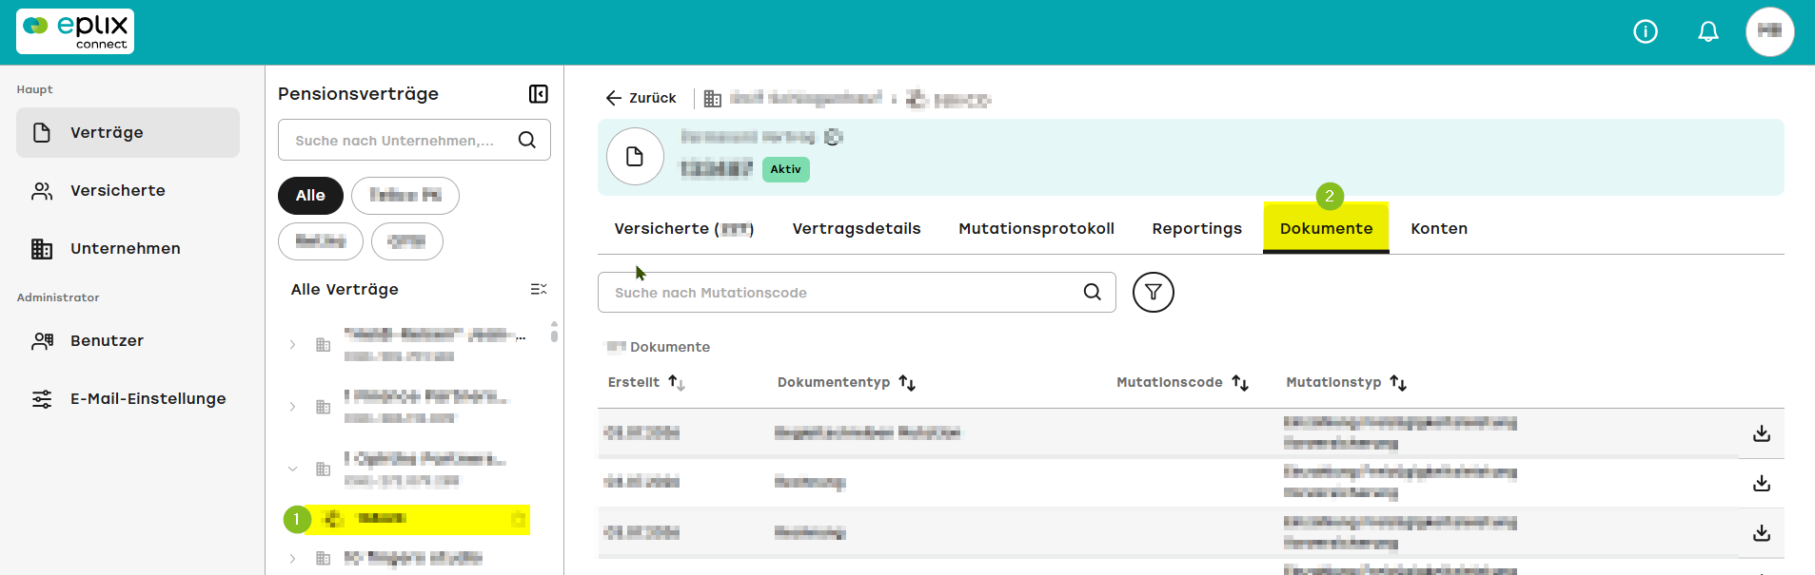Sort by Dokumententyp column
This screenshot has width=1815, height=575.
tap(907, 382)
